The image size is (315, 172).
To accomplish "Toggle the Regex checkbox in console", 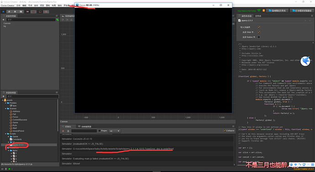I will 99,131.
